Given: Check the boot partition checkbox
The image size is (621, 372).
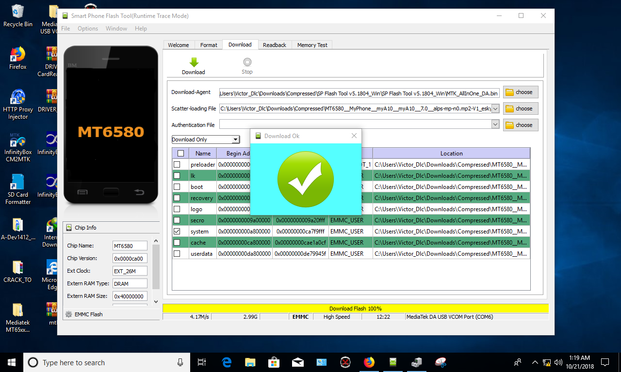Looking at the screenshot, I should tap(177, 187).
